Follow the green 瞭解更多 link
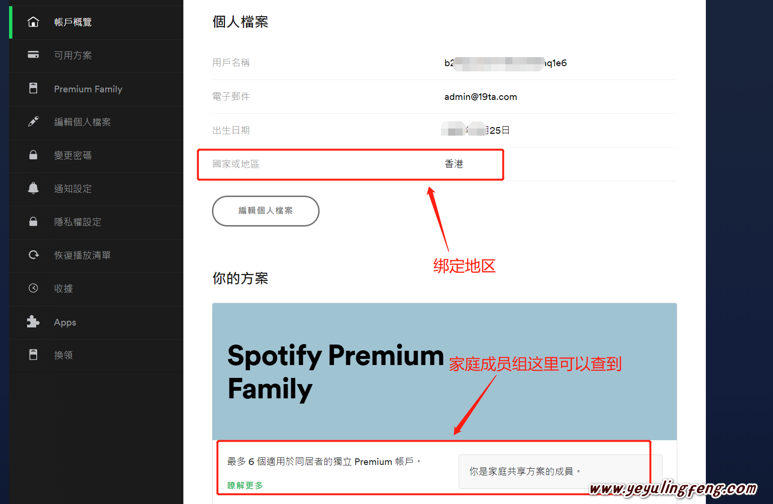This screenshot has width=773, height=504. tap(245, 485)
